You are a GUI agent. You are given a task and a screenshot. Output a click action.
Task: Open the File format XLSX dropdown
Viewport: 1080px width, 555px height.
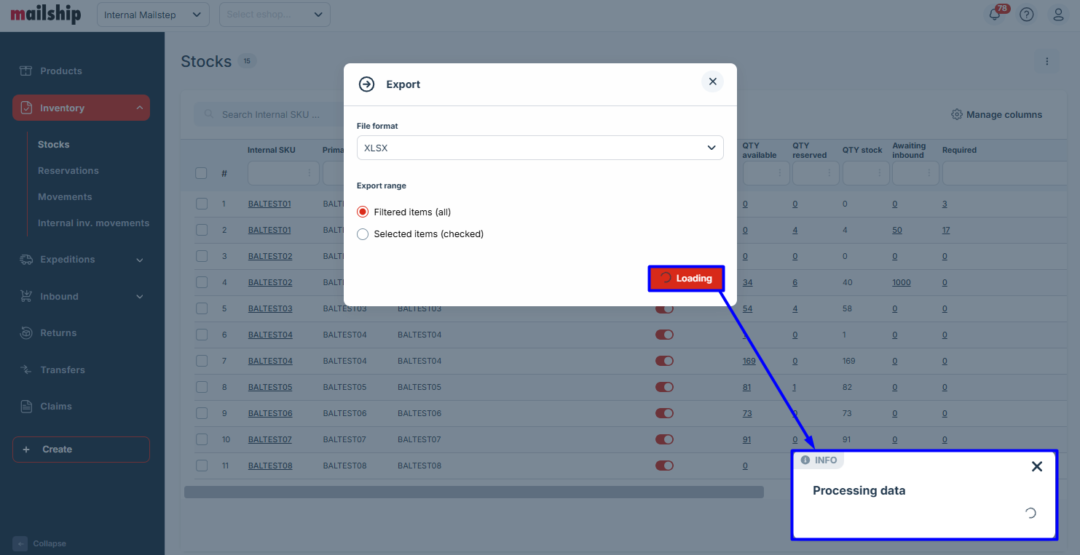540,148
